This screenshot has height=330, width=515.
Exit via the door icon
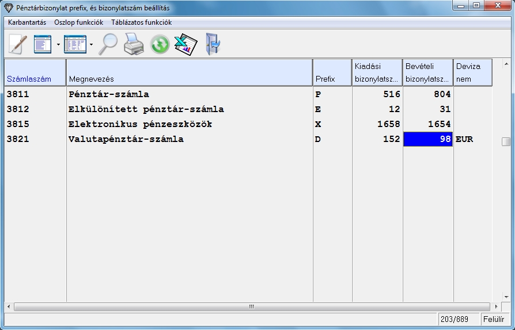[213, 44]
